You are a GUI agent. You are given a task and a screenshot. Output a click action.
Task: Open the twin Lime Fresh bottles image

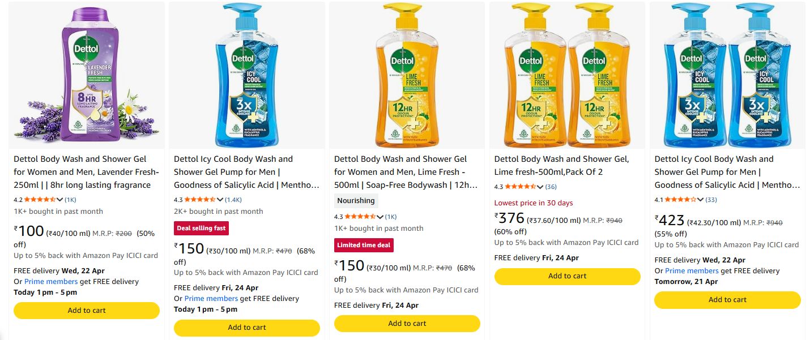click(567, 75)
